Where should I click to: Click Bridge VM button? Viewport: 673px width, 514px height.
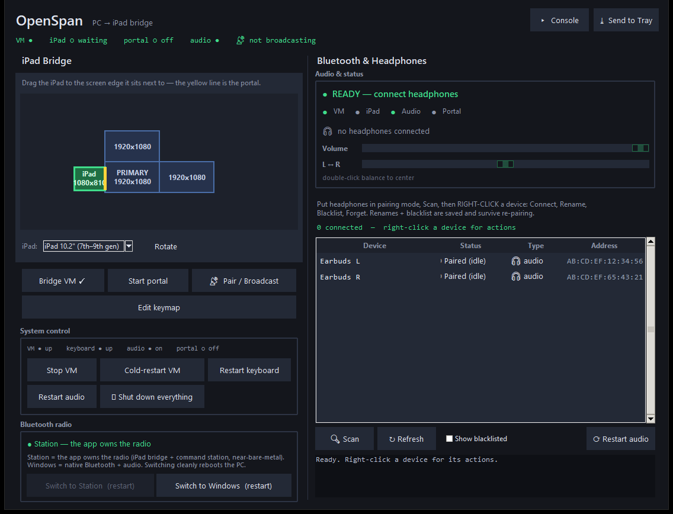(x=63, y=281)
